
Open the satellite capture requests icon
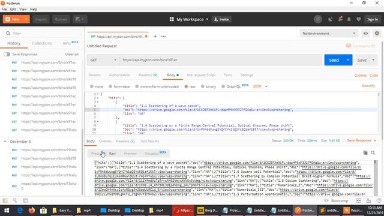[x=331, y=19]
